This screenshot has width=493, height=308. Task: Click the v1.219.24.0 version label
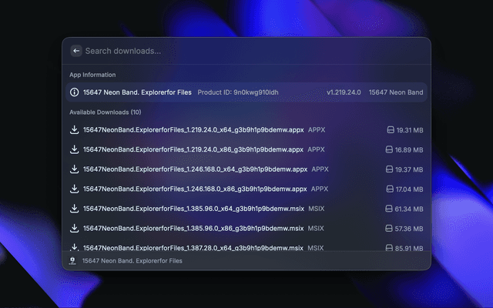(x=343, y=92)
